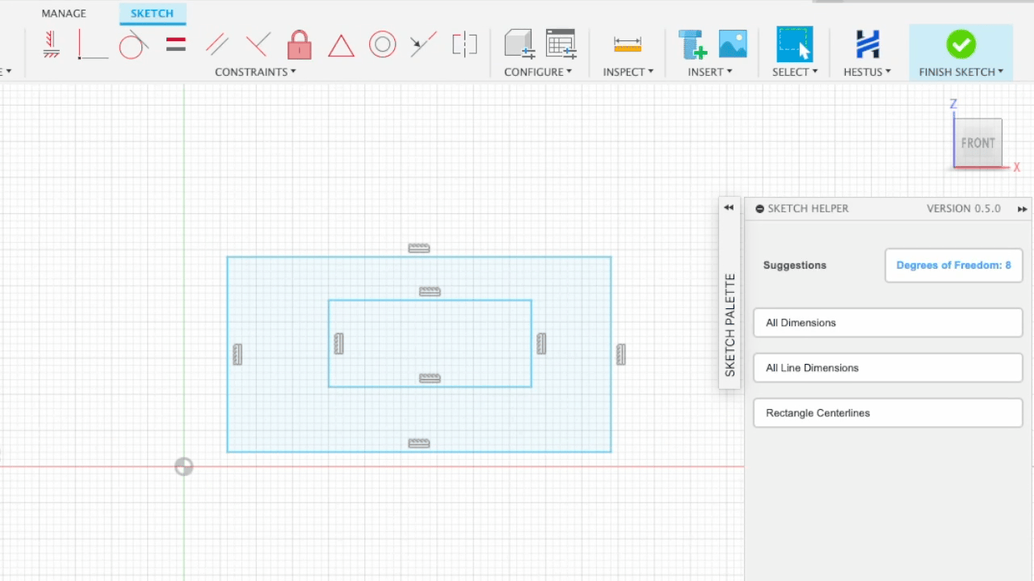This screenshot has width=1034, height=581.
Task: Switch to the MANAGE tab
Action: (x=64, y=14)
